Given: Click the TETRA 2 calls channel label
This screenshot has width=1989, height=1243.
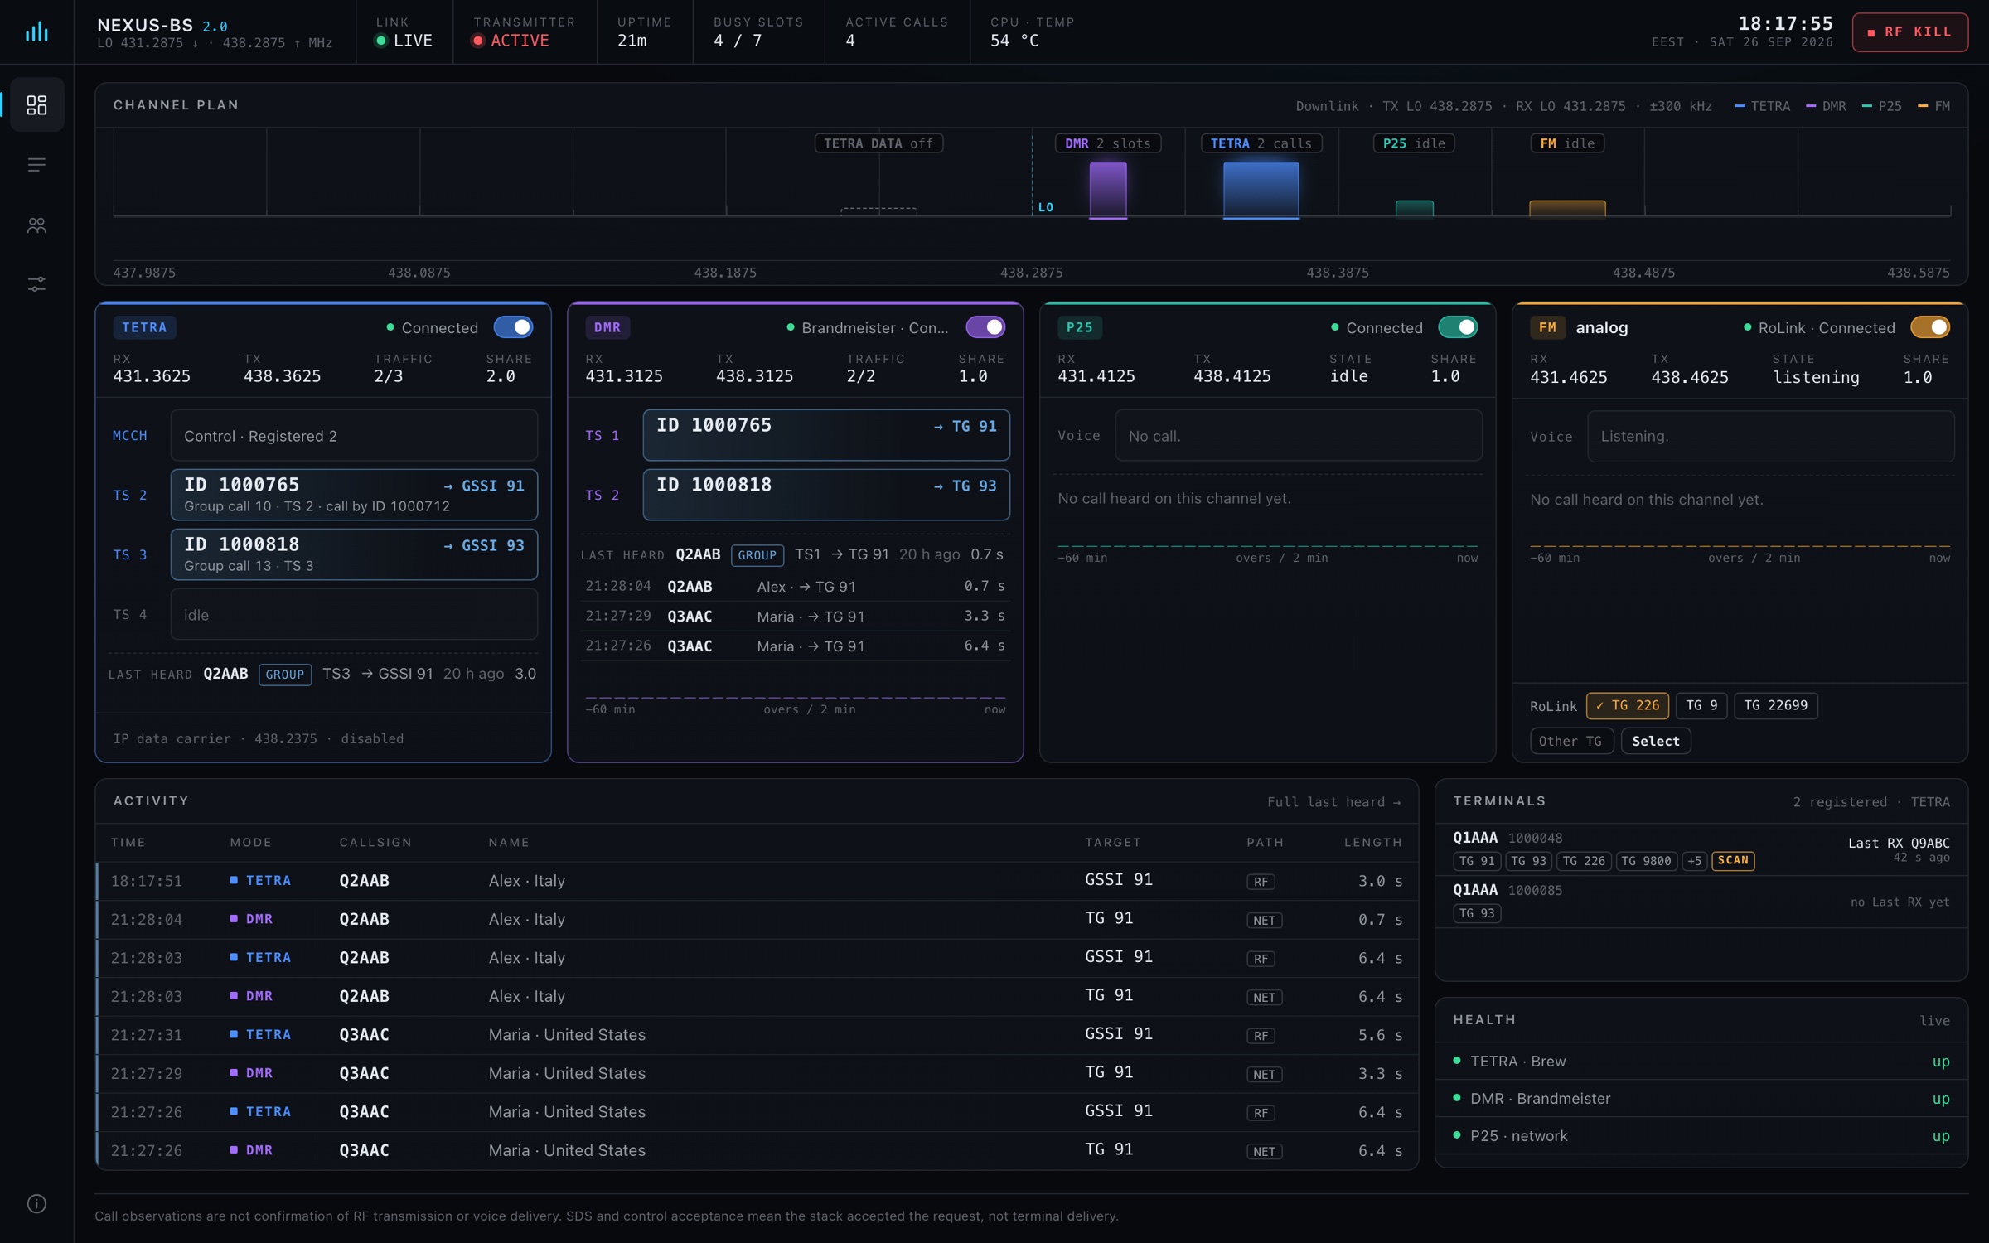Looking at the screenshot, I should [x=1261, y=143].
